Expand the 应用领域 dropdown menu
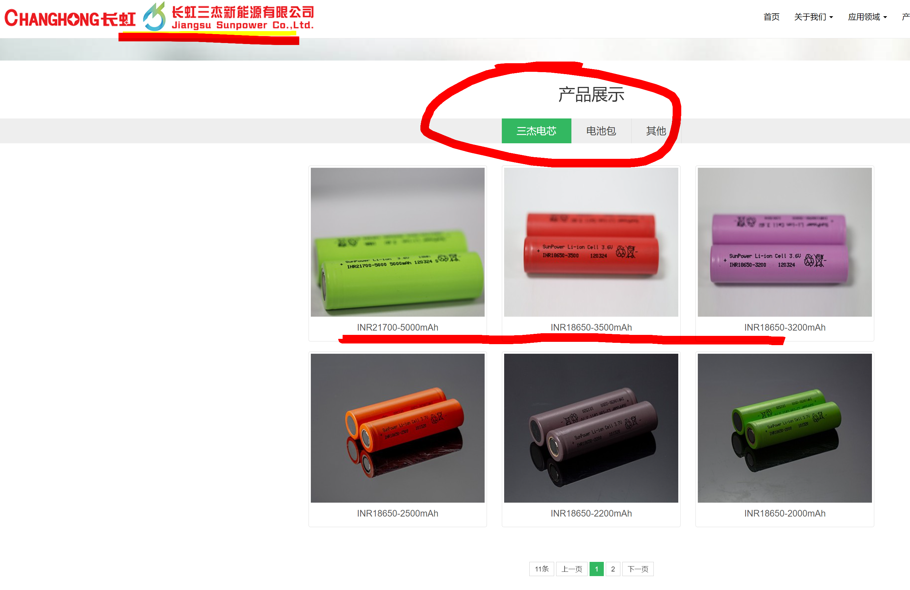Image resolution: width=910 pixels, height=590 pixels. coord(867,17)
